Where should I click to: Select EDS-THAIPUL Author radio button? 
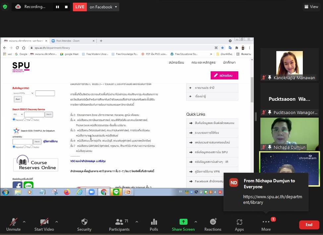32,147
